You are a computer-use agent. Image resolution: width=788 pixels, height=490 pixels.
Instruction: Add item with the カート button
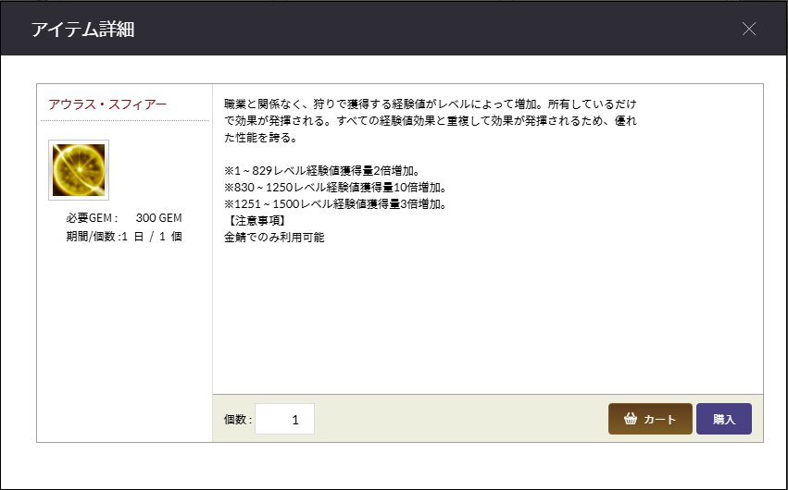tap(650, 419)
